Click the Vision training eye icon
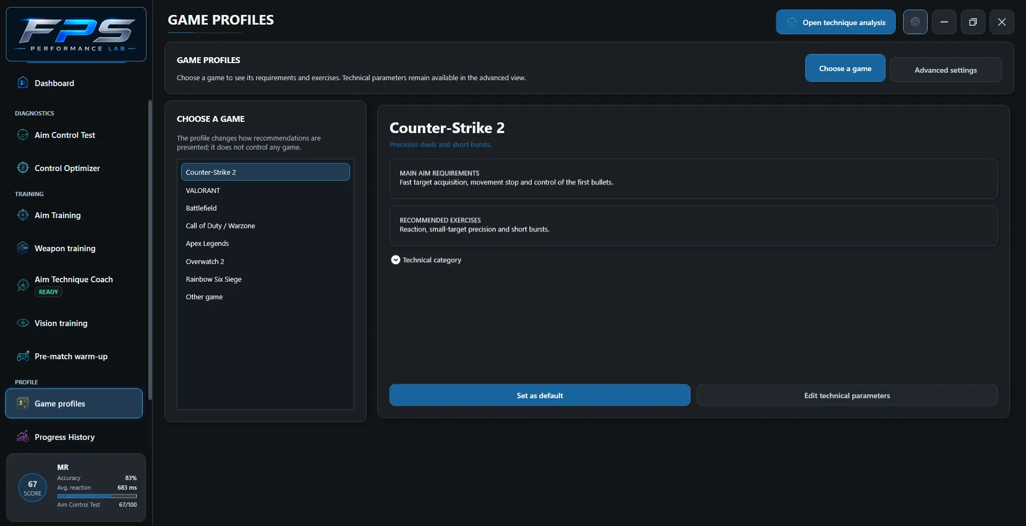Screen dimensions: 1026x526 [22, 323]
